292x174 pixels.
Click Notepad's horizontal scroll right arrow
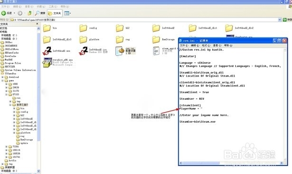(x=282, y=163)
